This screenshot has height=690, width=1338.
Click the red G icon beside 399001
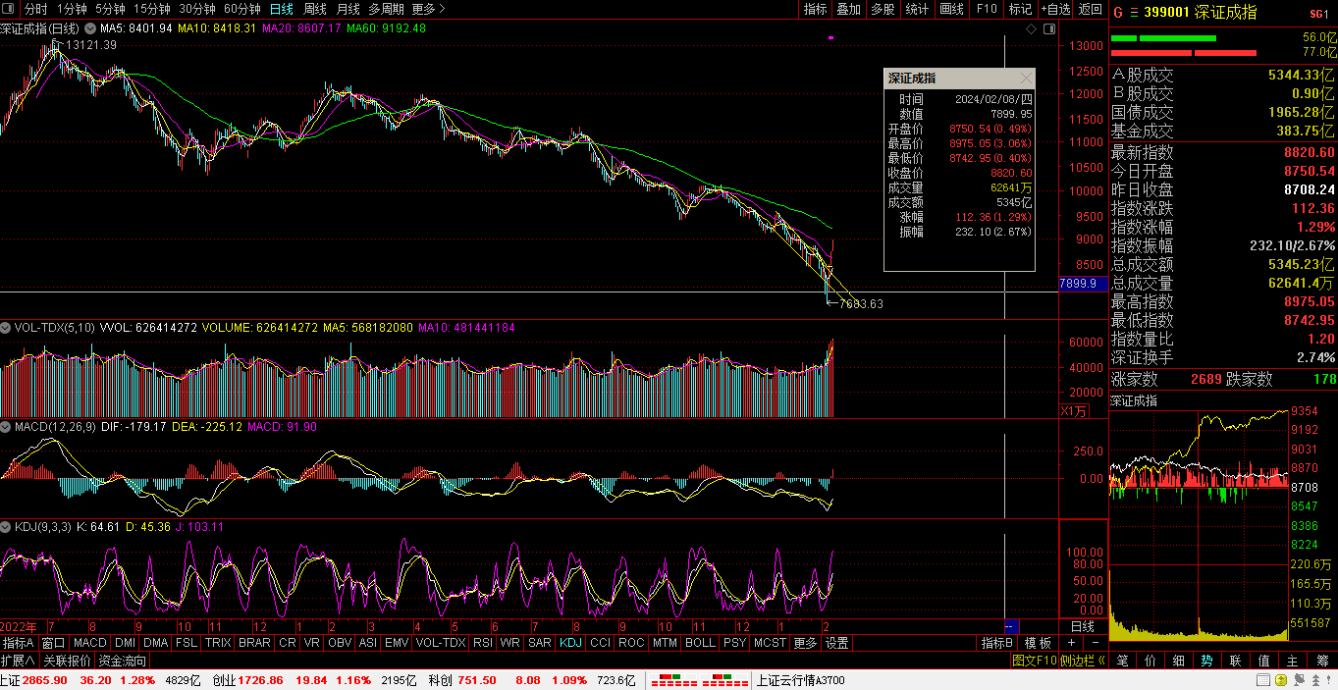pos(1118,13)
